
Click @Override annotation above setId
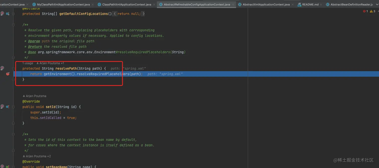31,101
